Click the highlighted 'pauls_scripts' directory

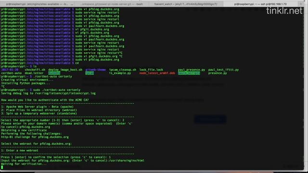click(189, 73)
